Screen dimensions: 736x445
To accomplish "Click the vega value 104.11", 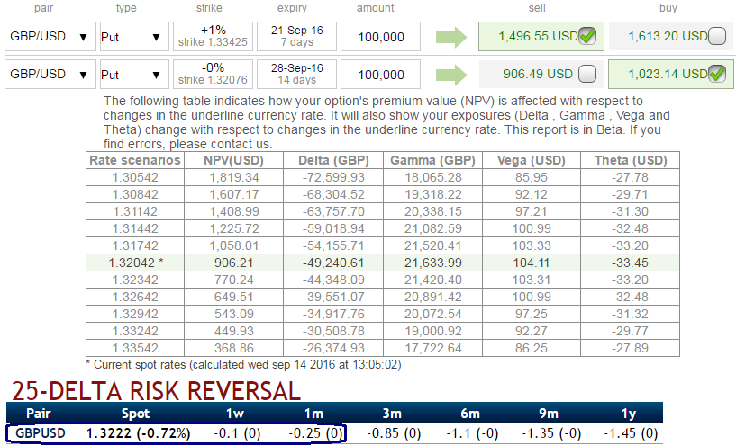I will point(532,263).
